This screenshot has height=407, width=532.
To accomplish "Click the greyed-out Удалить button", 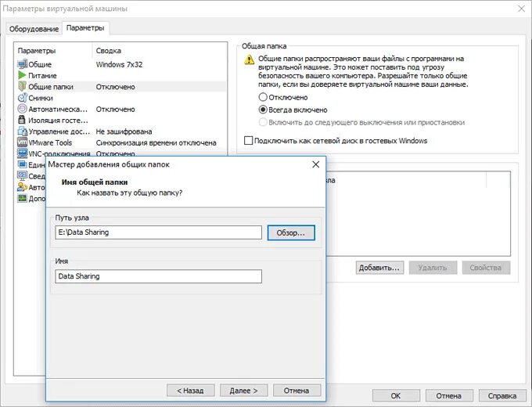I will point(433,268).
